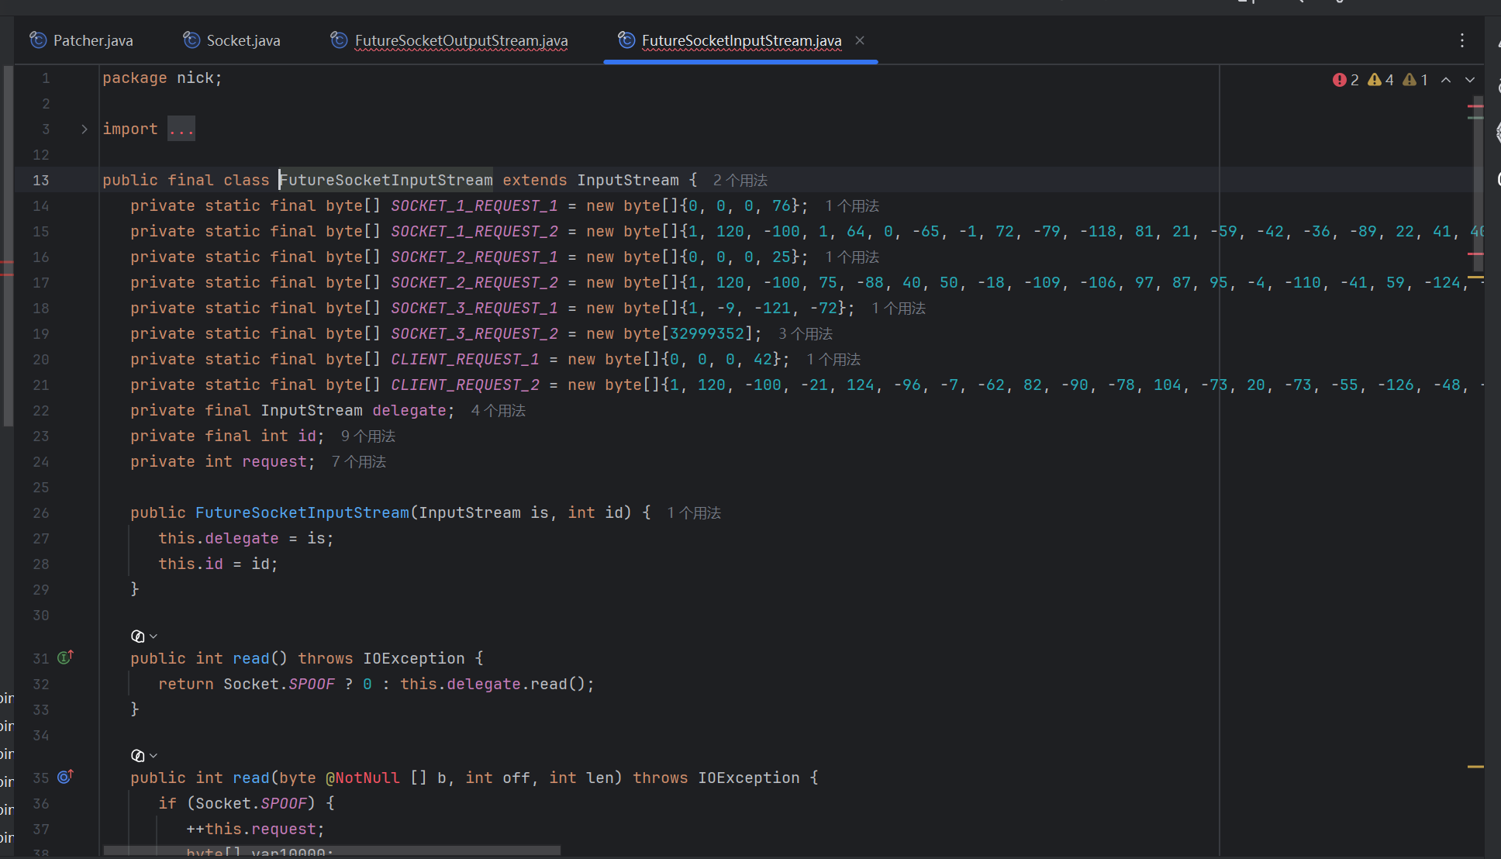Open the 9 usages hint beside id field
This screenshot has width=1501, height=859.
pos(368,436)
